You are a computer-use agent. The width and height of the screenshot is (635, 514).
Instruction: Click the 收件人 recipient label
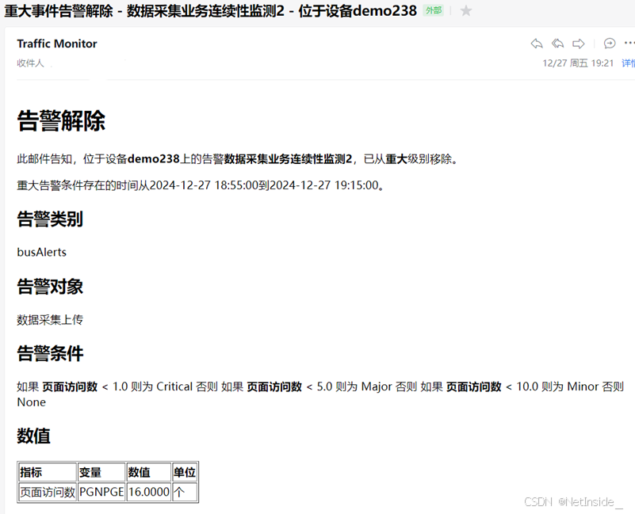[30, 63]
